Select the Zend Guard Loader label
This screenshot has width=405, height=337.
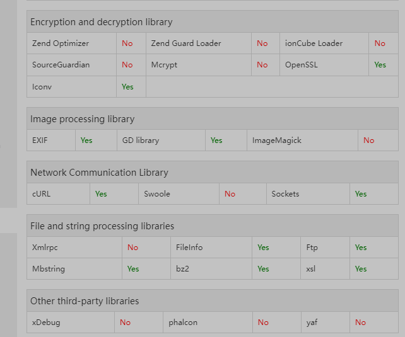click(186, 43)
